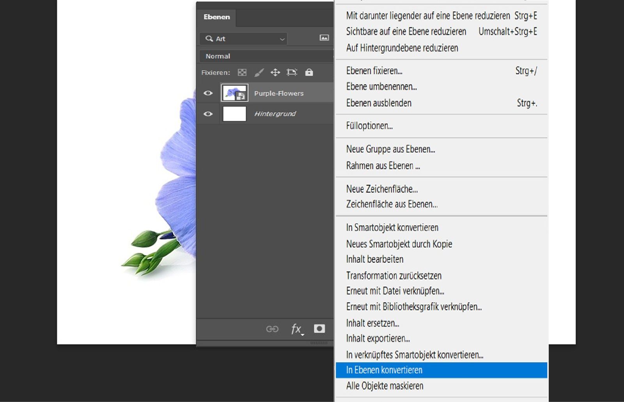
Task: Select Ebenen fixieren menu entry
Action: [x=441, y=71]
